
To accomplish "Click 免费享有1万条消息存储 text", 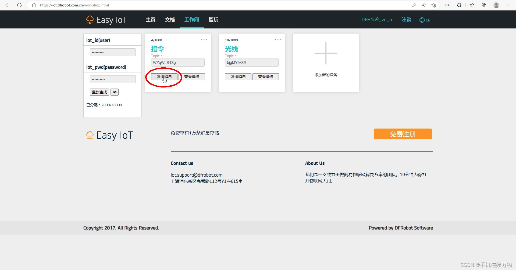I will coord(195,133).
